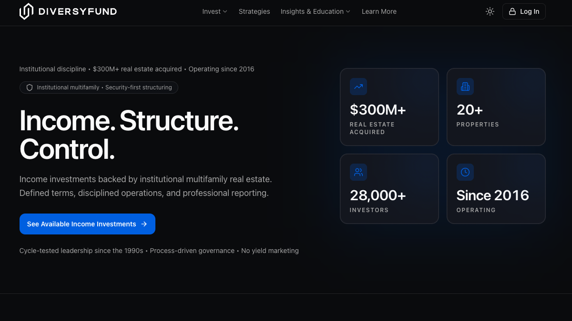
Task: Expand the Invest dropdown menu
Action: click(x=214, y=11)
